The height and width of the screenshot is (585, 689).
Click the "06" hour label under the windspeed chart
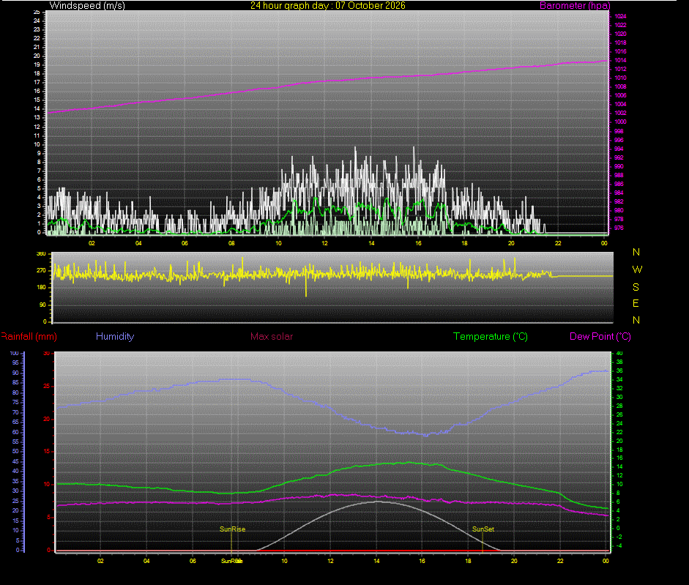pos(185,243)
